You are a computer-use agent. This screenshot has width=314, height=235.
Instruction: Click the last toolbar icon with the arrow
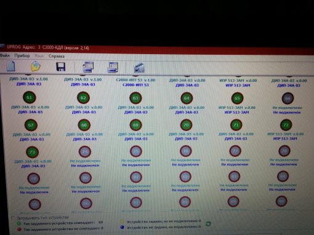(139, 68)
